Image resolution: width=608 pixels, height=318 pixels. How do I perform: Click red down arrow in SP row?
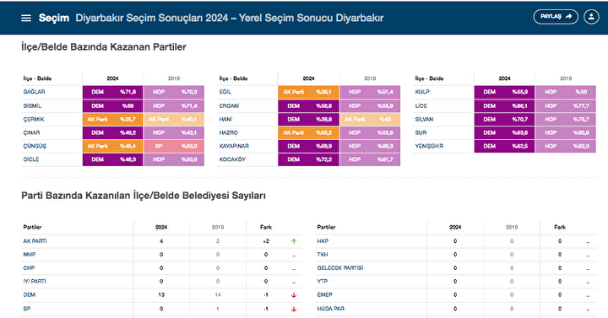[x=294, y=309]
